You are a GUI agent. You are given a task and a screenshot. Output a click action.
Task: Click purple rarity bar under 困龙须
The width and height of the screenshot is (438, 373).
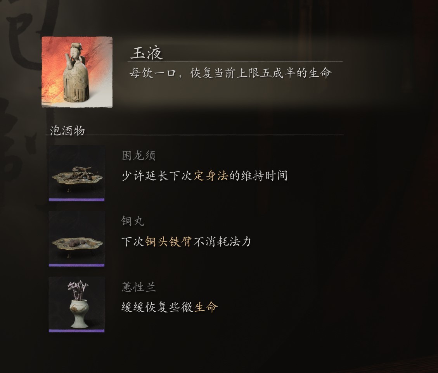(76, 200)
